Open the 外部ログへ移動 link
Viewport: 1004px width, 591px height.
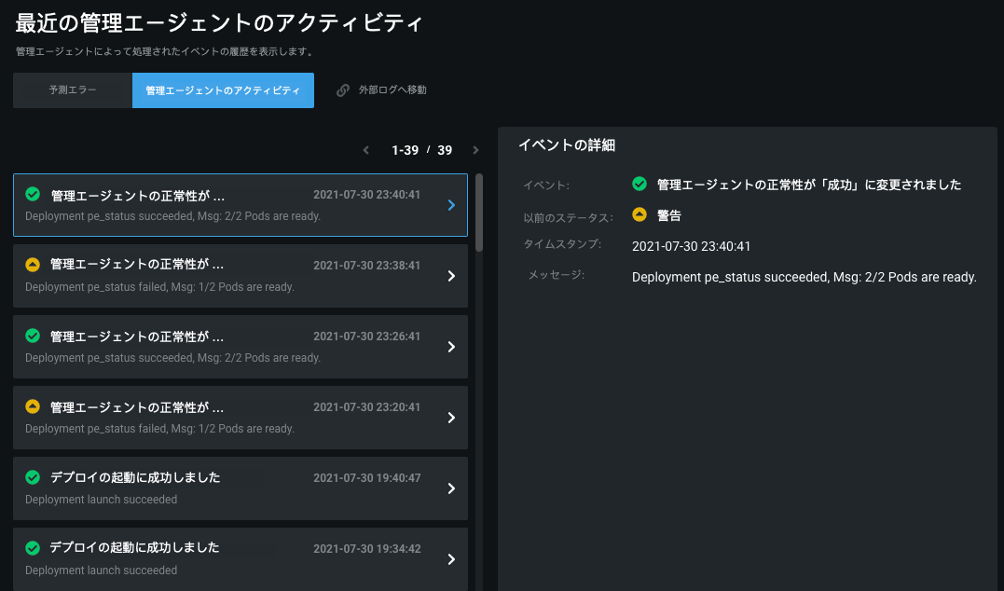click(x=392, y=90)
